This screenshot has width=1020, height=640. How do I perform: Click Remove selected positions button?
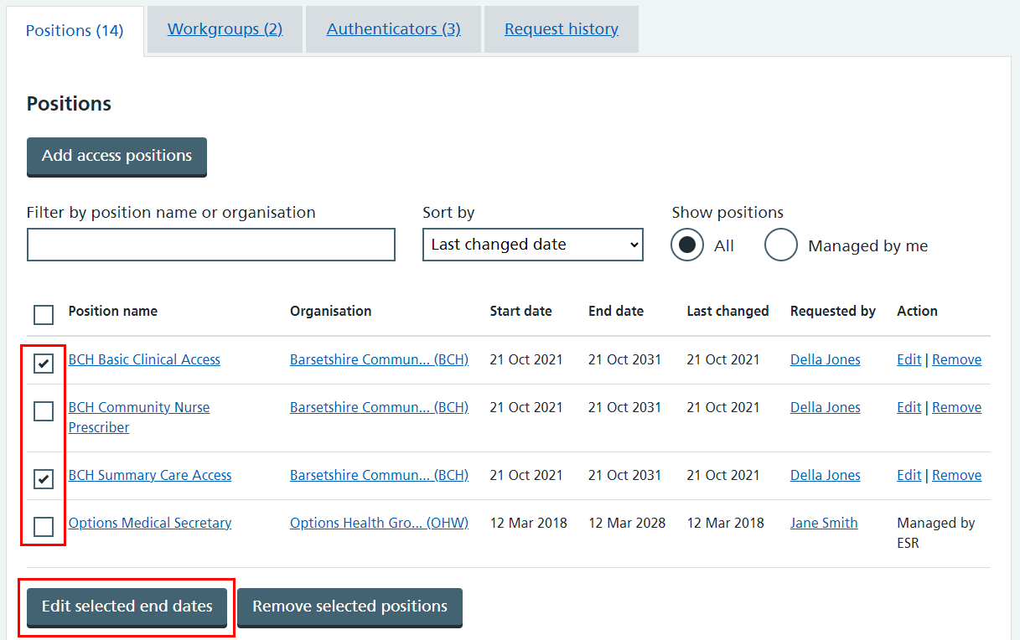tap(349, 607)
